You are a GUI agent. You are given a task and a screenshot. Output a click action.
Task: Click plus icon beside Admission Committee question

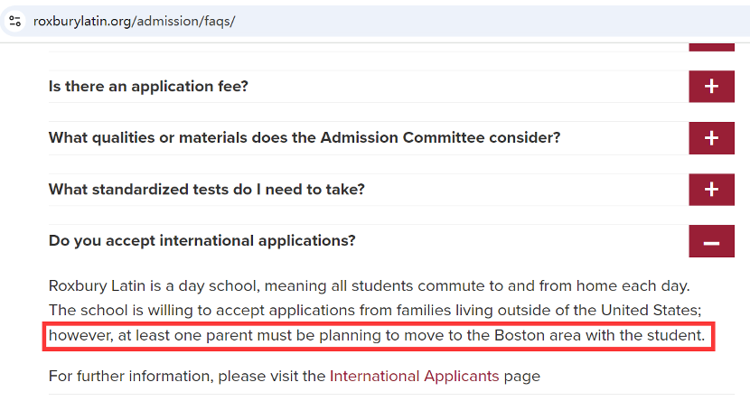coord(711,138)
